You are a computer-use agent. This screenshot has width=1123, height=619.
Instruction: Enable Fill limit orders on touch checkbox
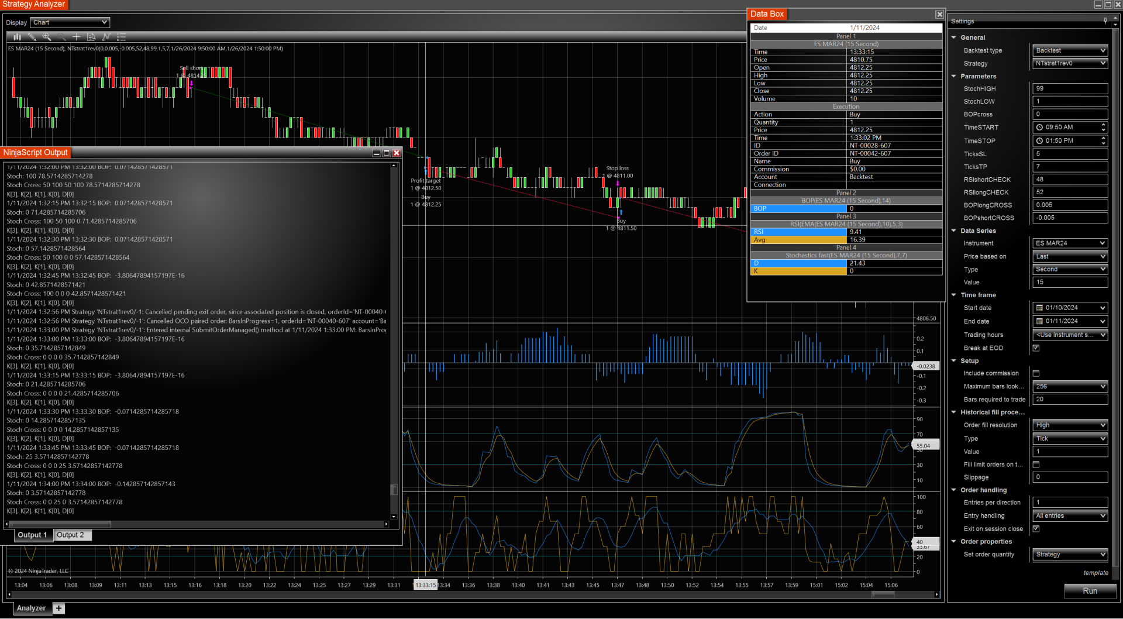(x=1036, y=465)
